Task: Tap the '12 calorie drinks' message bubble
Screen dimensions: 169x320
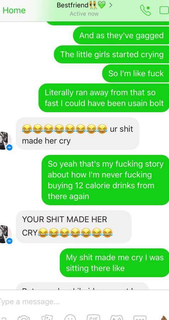Action: pyautogui.click(x=105, y=180)
